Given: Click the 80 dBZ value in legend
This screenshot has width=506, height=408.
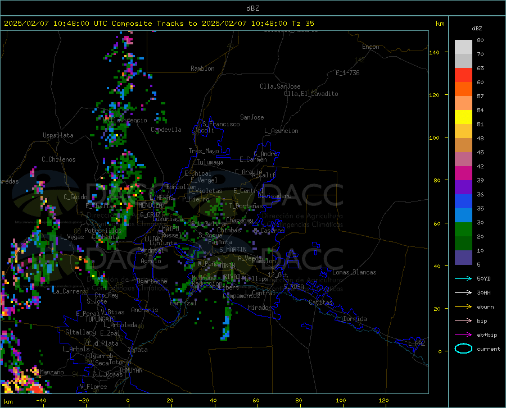Looking at the screenshot, I should point(480,40).
